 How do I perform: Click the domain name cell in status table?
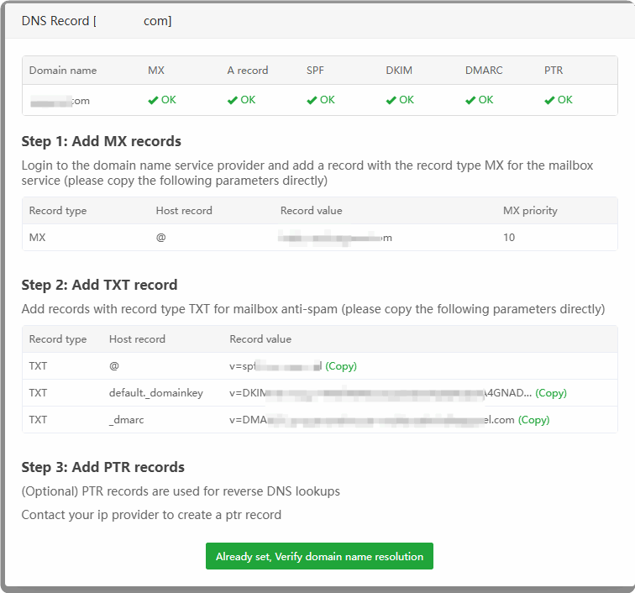coord(59,100)
